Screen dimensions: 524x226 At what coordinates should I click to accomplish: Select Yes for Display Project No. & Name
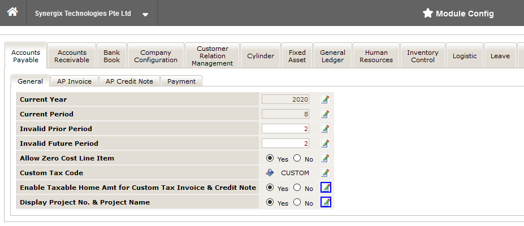pos(270,202)
